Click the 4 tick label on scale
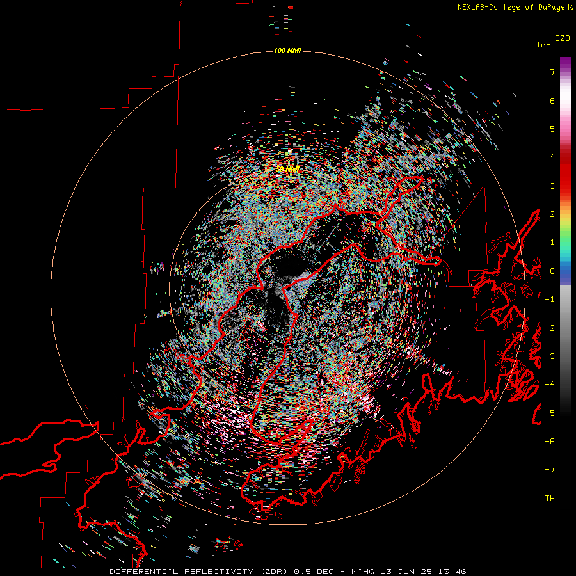Viewport: 576px width, 576px height. 552,157
